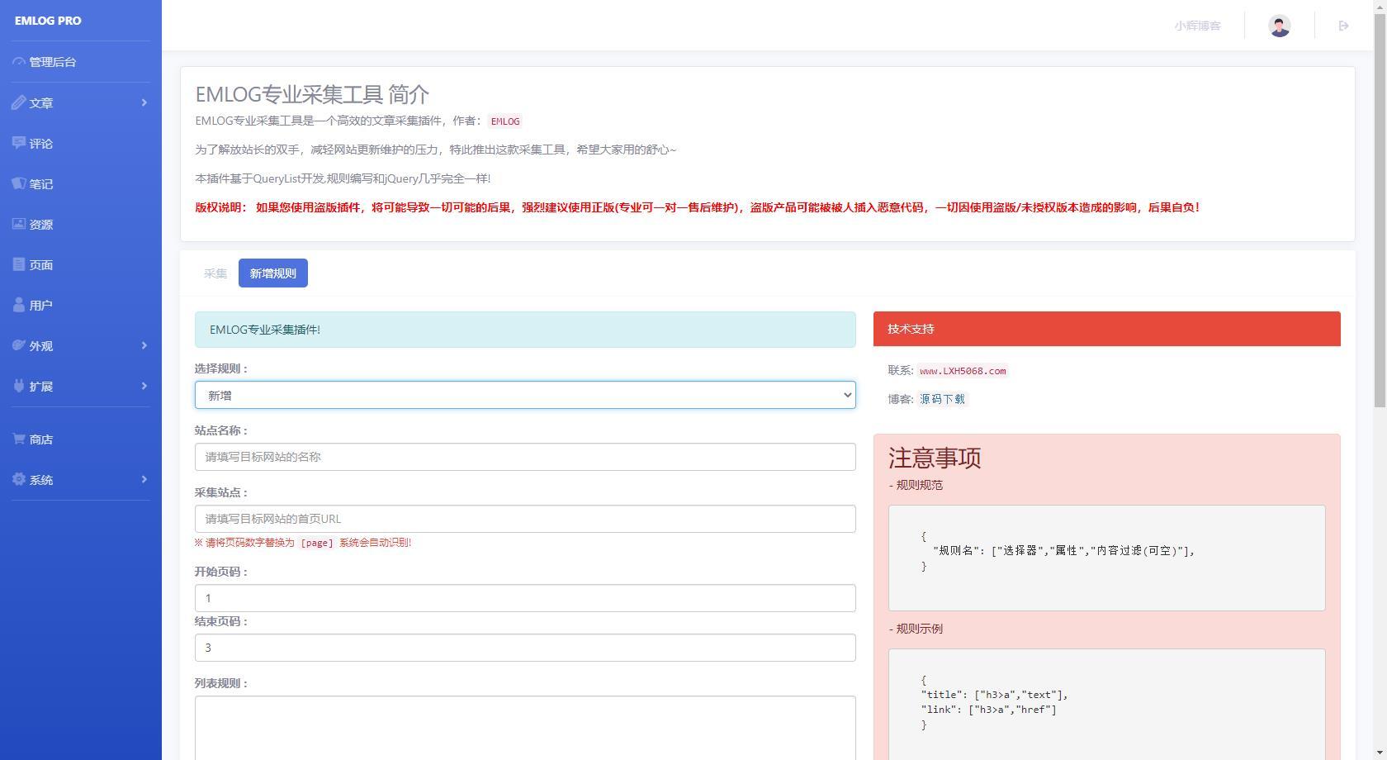Click the www.LXH5068.com contact text

[963, 371]
